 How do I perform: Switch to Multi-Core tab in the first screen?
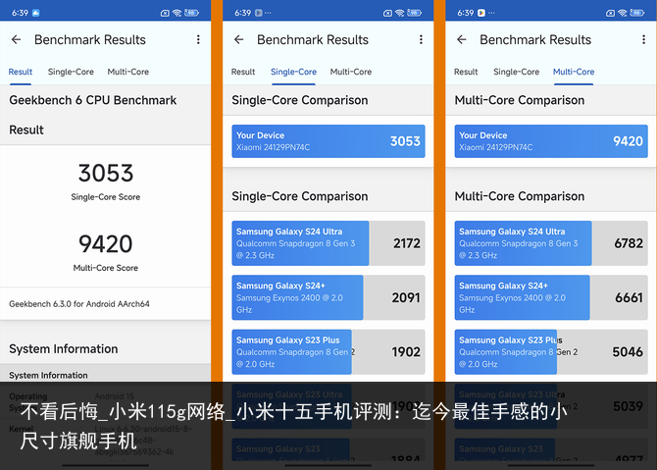coord(128,72)
